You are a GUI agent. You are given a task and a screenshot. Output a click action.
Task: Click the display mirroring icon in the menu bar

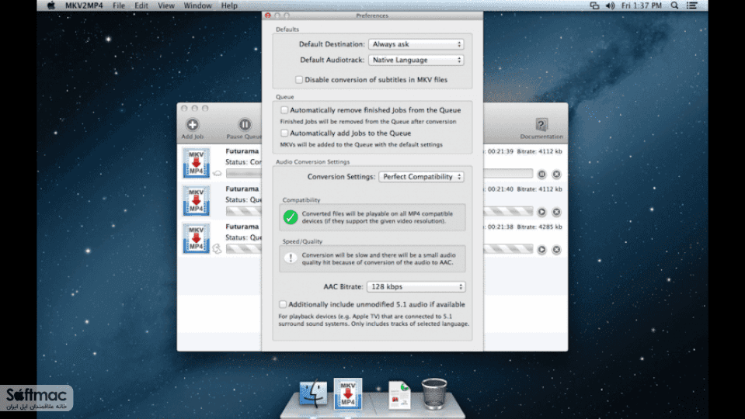click(594, 5)
